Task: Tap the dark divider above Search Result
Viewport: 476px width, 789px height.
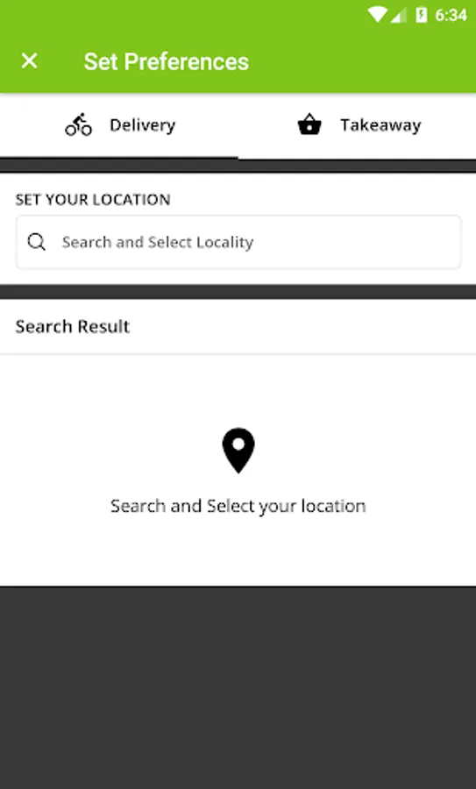Action: pos(238,292)
